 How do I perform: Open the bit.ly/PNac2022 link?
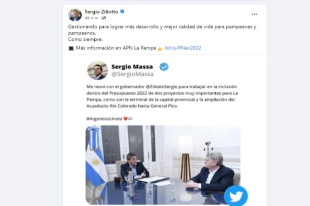[x=183, y=48]
